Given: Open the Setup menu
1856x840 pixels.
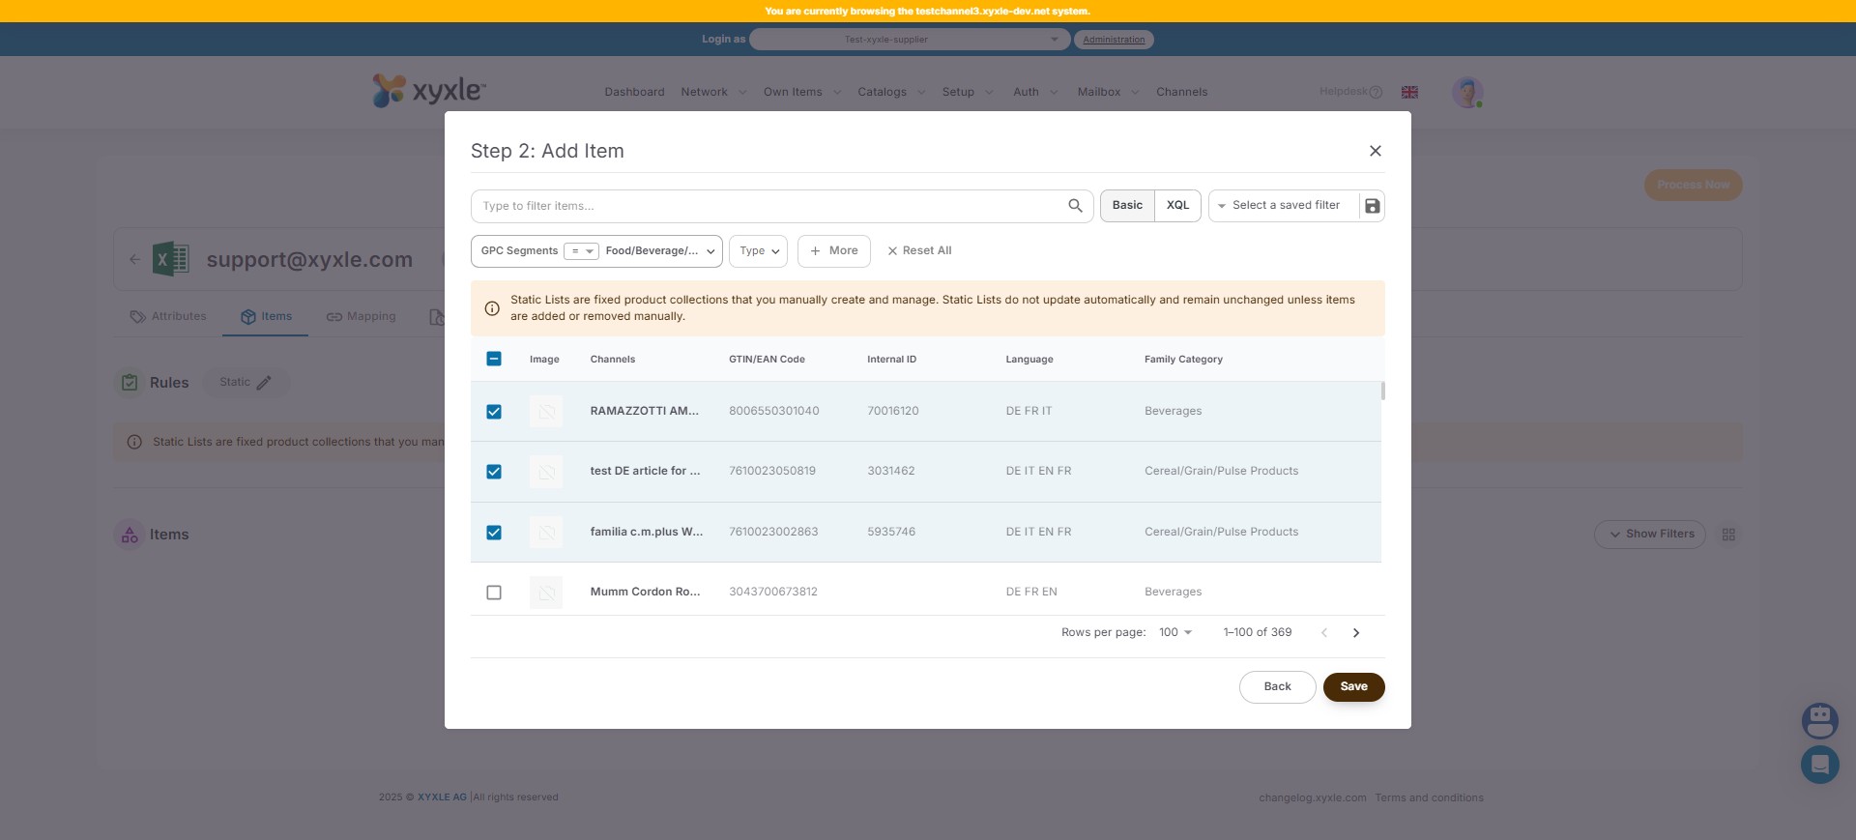Looking at the screenshot, I should tap(968, 93).
